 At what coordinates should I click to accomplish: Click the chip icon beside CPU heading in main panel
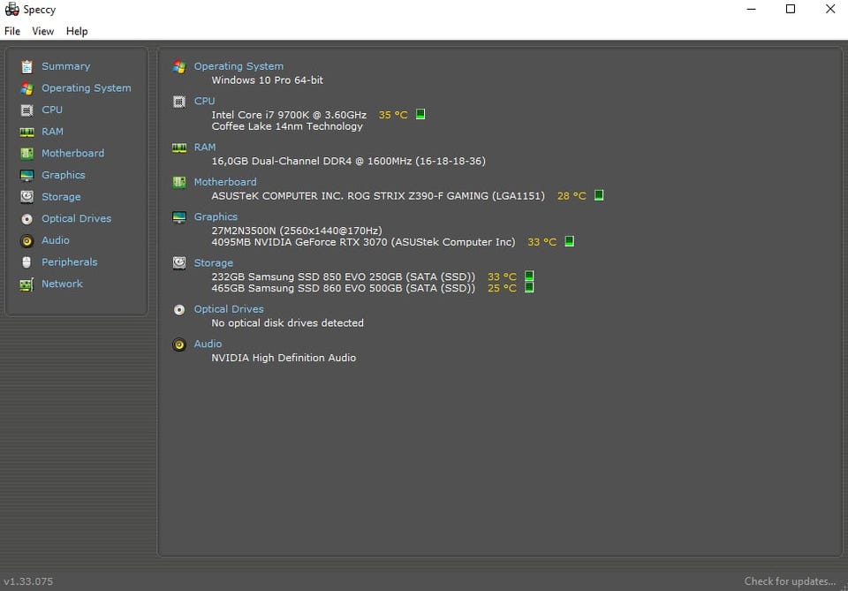179,101
